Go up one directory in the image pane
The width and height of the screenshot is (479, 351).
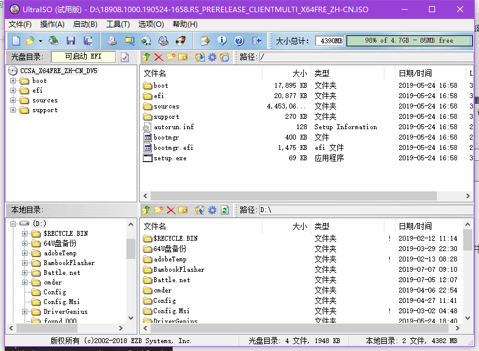(146, 57)
